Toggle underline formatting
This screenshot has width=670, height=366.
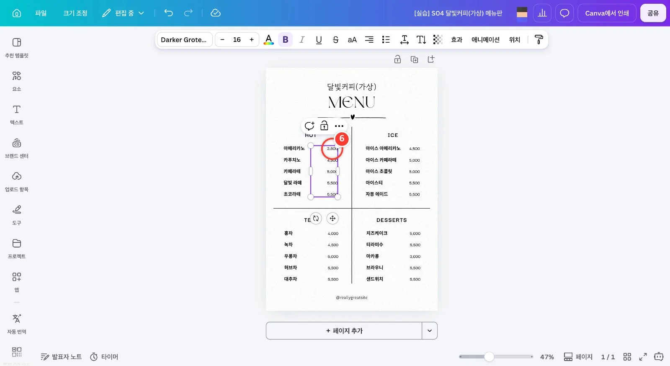pyautogui.click(x=319, y=40)
